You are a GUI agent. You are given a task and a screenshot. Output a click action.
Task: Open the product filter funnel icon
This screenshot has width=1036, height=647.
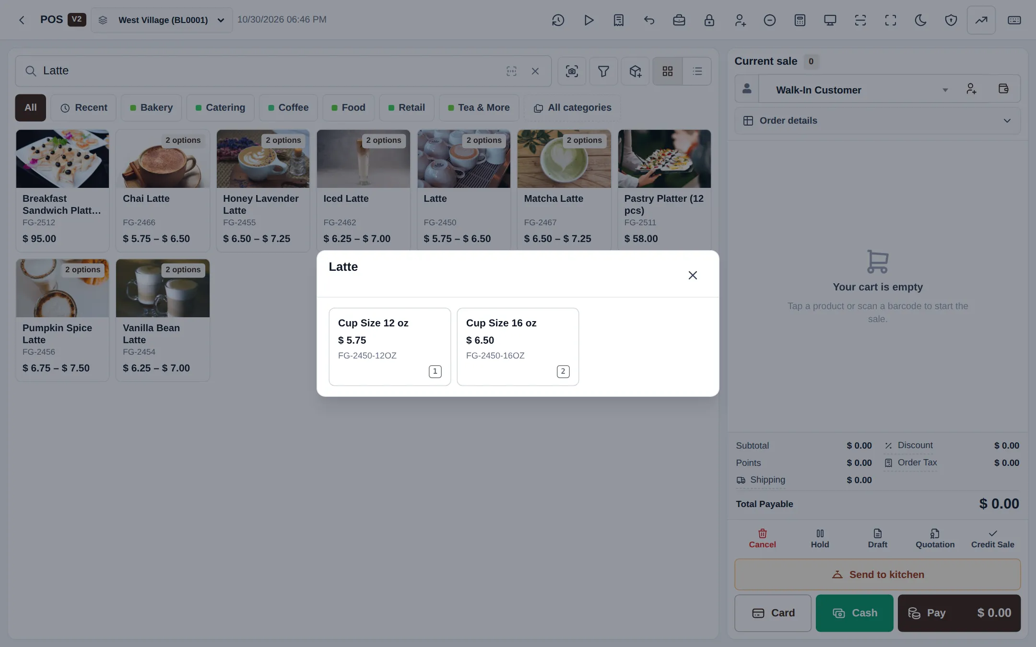pyautogui.click(x=603, y=71)
